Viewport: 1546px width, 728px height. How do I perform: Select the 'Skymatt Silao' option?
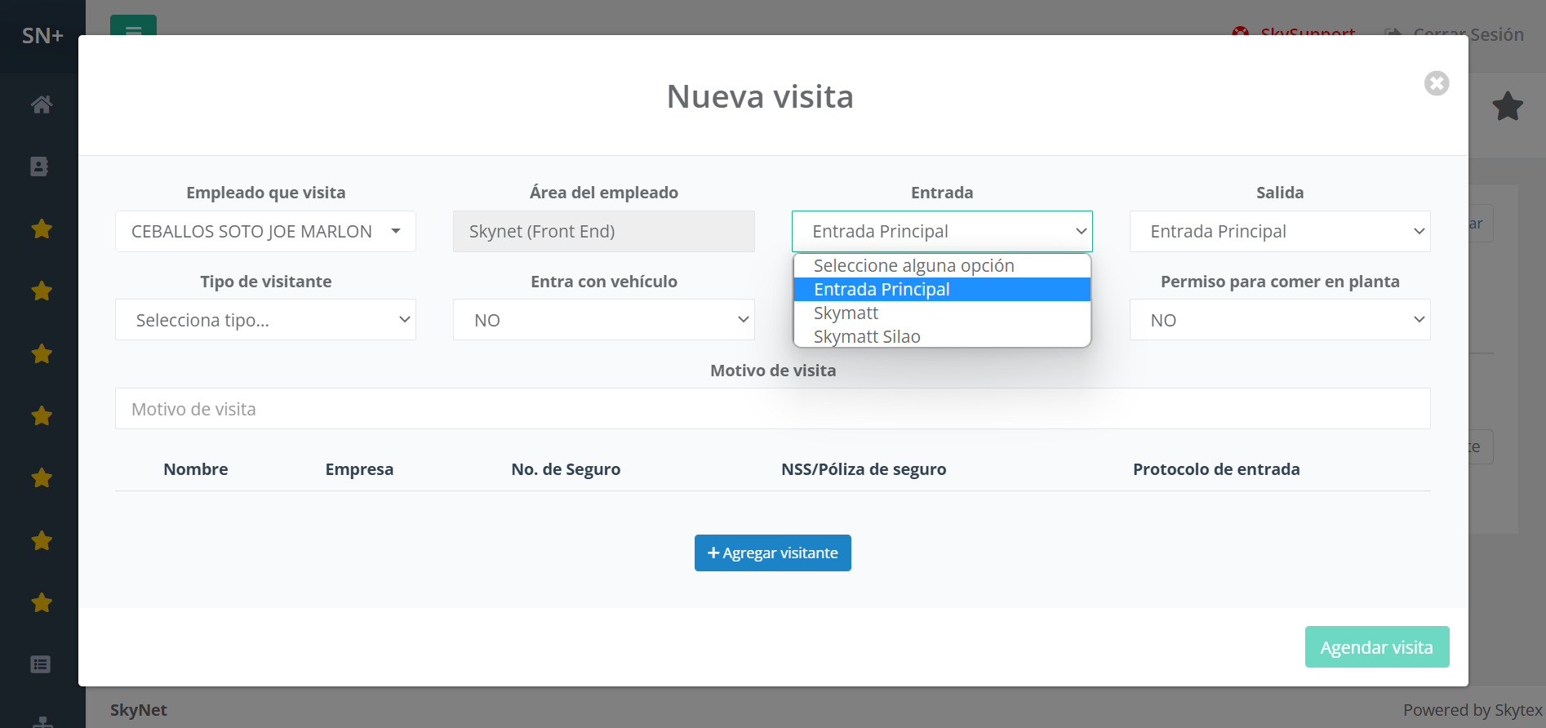942,337
